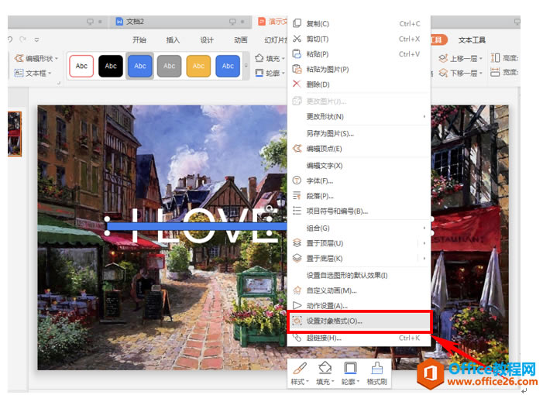543x395 pixels.
Task: Click the Font (字体) icon
Action: pyautogui.click(x=297, y=180)
